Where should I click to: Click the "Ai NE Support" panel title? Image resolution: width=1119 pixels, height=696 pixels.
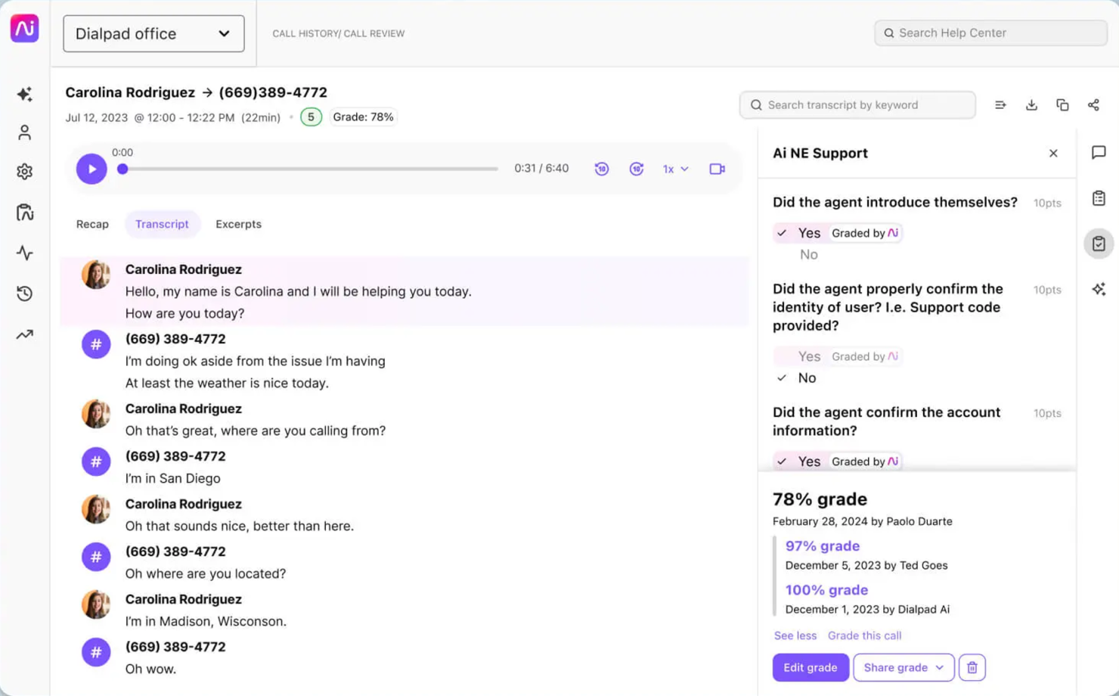[820, 154]
